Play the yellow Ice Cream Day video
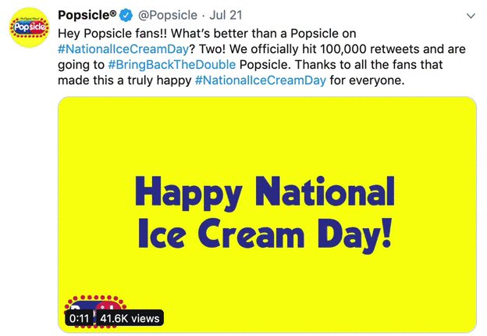The height and width of the screenshot is (336, 487). (x=267, y=214)
